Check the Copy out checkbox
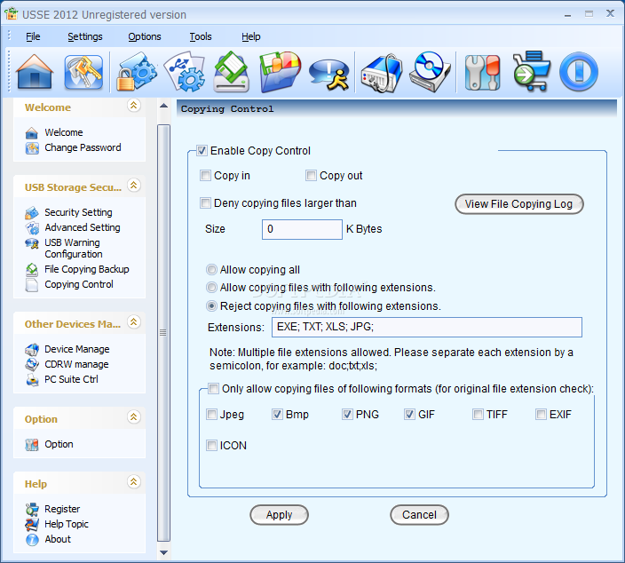 (311, 176)
